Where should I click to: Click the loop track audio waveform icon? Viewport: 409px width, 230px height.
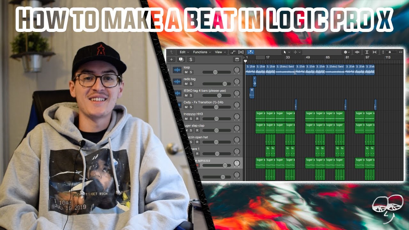pyautogui.click(x=177, y=70)
